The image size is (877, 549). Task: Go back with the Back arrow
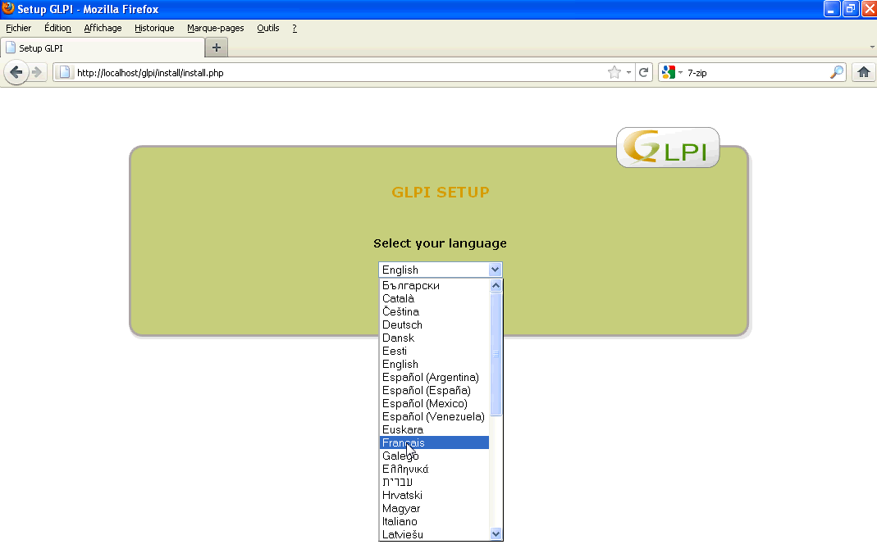click(x=16, y=73)
